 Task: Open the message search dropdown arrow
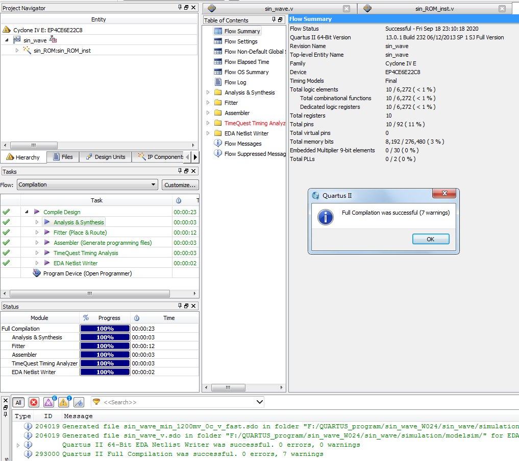[260, 402]
